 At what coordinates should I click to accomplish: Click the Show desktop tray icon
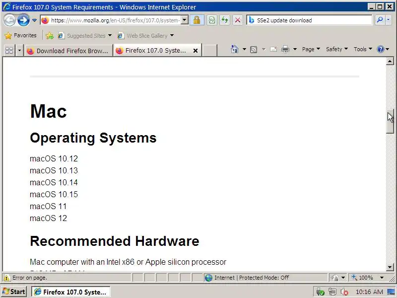click(x=391, y=292)
